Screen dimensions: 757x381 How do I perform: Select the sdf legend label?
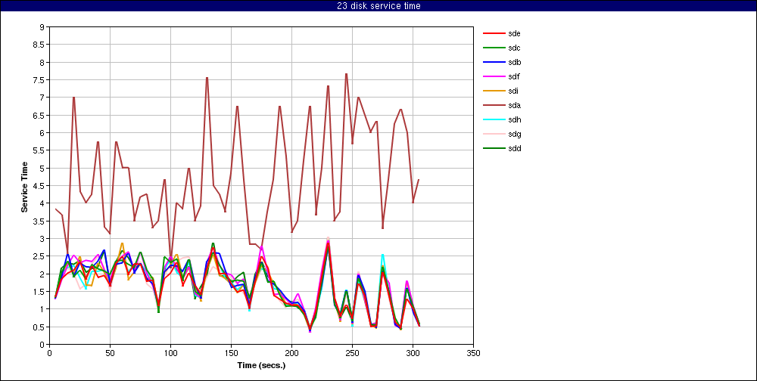coord(514,76)
